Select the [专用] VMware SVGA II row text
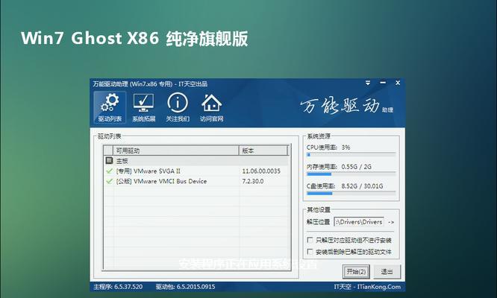Viewport: 497px width, 298px height. (x=148, y=171)
